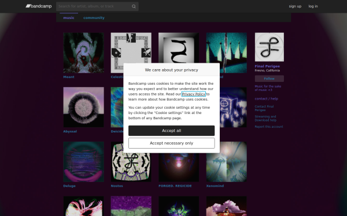Click Contact Final Perigee link

point(264,108)
